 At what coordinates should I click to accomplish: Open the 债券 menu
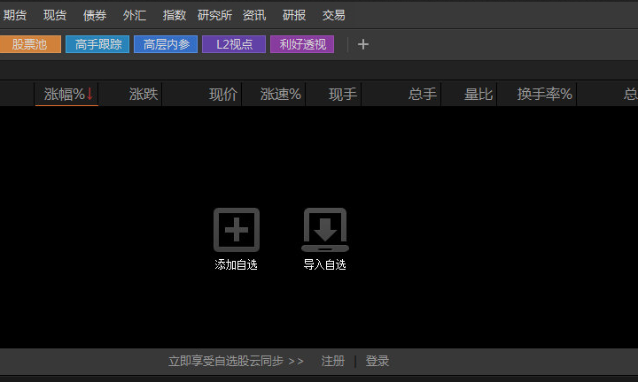click(x=95, y=15)
